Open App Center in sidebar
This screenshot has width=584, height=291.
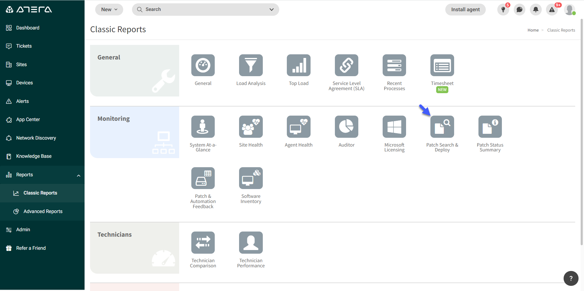coord(42,120)
